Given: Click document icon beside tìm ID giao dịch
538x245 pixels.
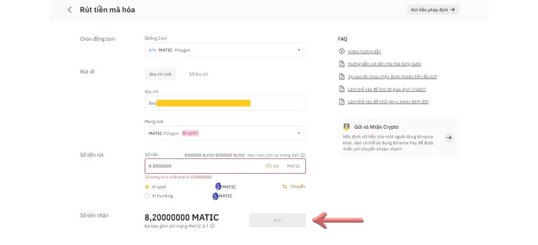Looking at the screenshot, I should pyautogui.click(x=342, y=89).
